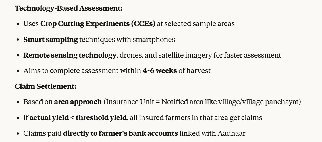Click the "Claim Settlement:" heading
Screen dimensions: 322x142
click(45, 86)
